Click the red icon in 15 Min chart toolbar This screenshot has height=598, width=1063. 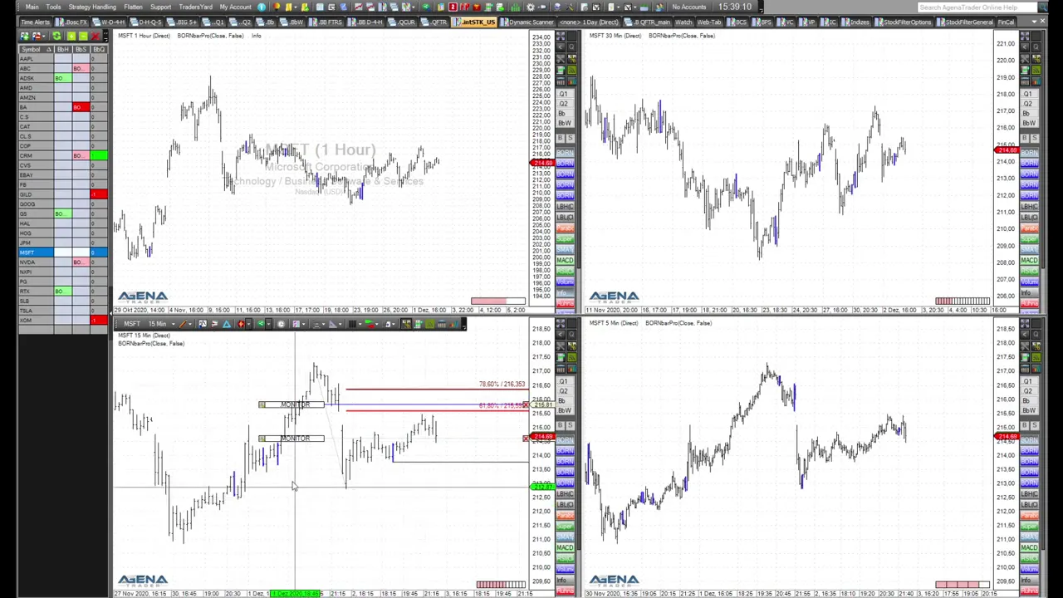tap(241, 324)
